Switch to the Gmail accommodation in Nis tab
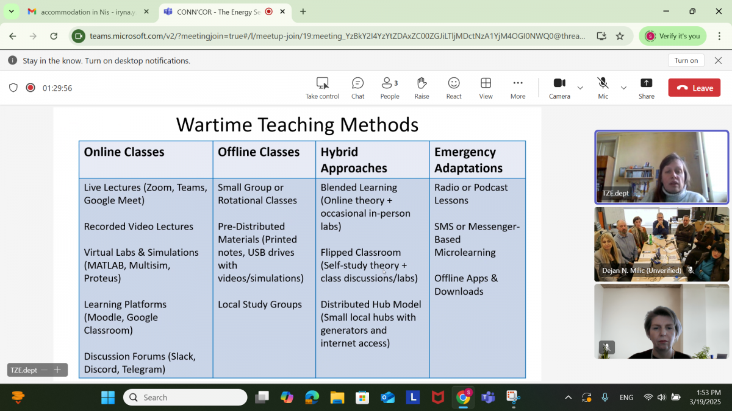732x411 pixels. pyautogui.click(x=88, y=12)
